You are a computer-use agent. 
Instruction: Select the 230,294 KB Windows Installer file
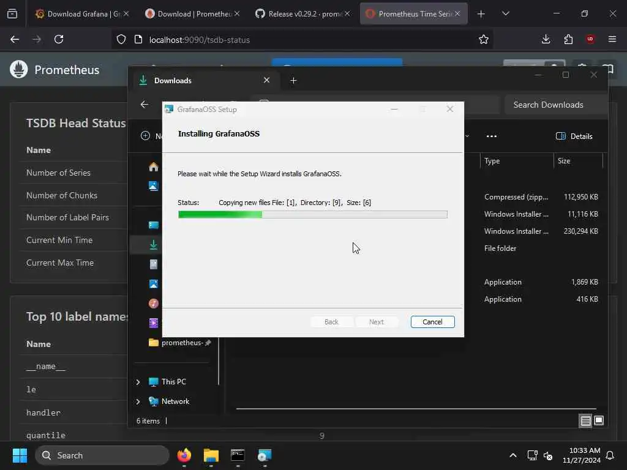[x=541, y=231]
